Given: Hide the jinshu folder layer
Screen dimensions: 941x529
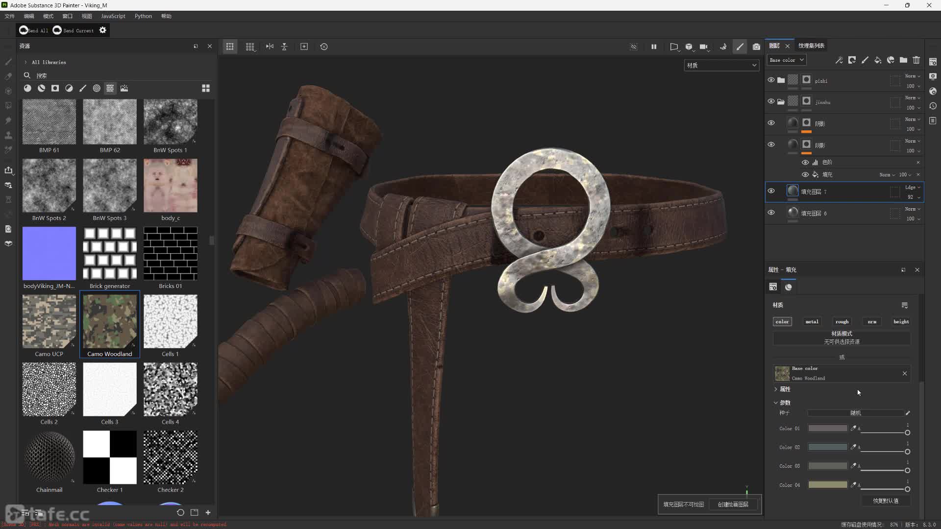Looking at the screenshot, I should [771, 101].
